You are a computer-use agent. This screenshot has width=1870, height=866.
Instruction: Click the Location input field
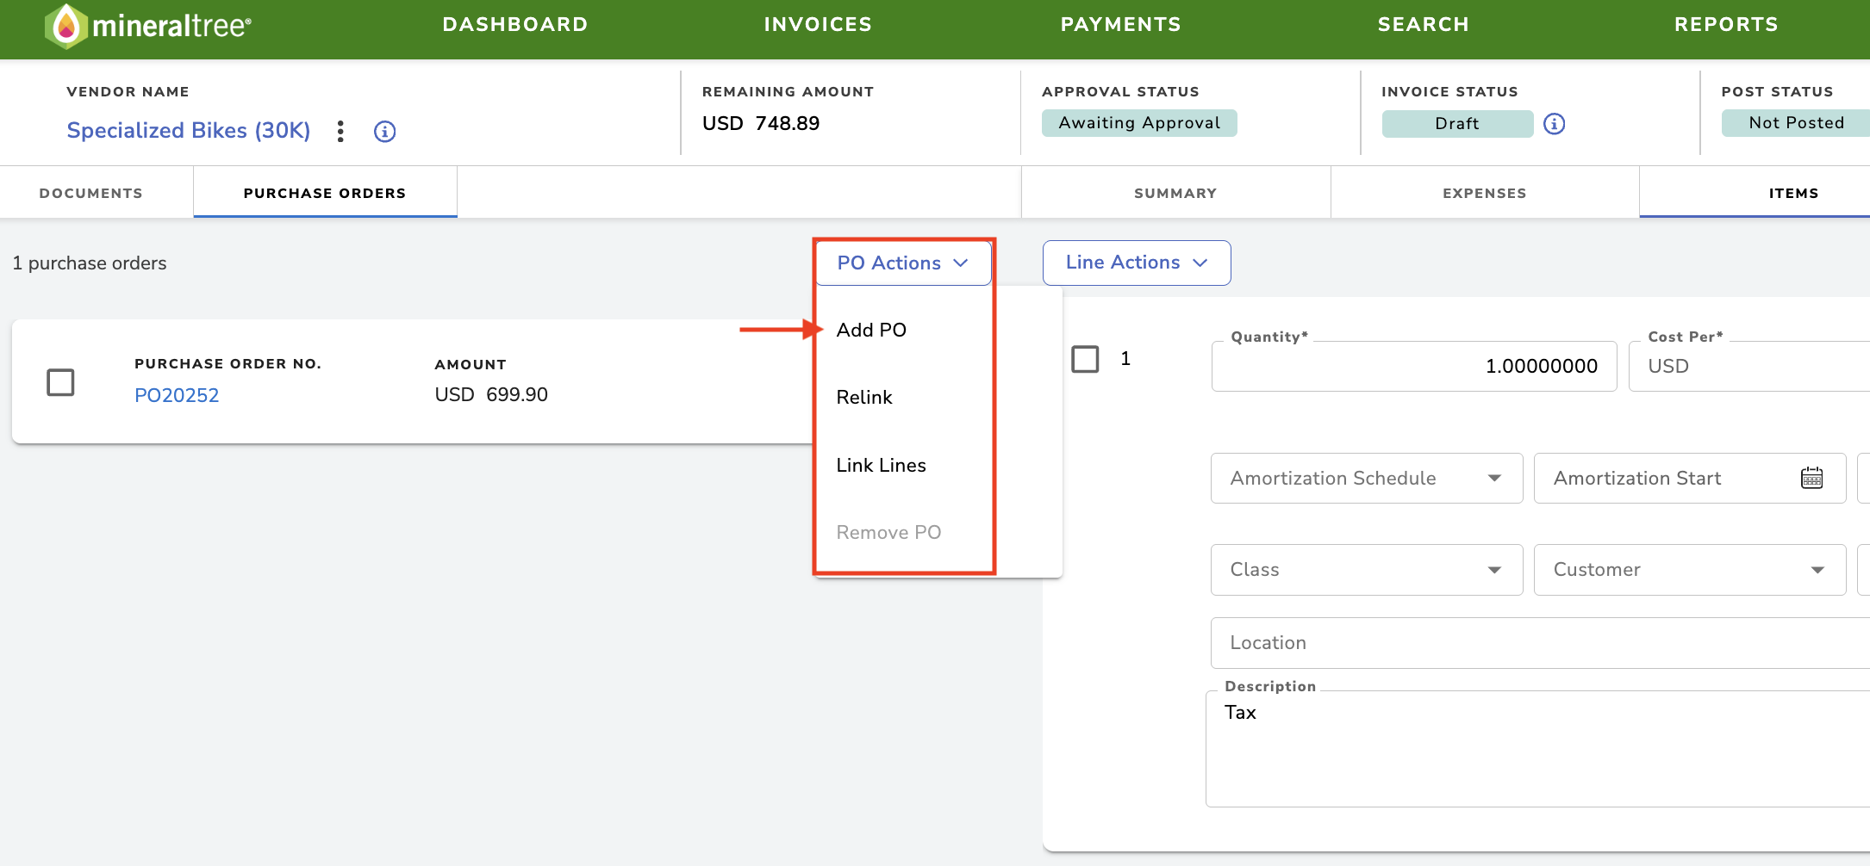[1540, 643]
